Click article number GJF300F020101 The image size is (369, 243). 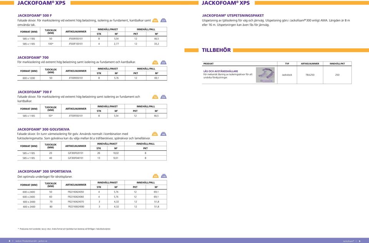76,153
